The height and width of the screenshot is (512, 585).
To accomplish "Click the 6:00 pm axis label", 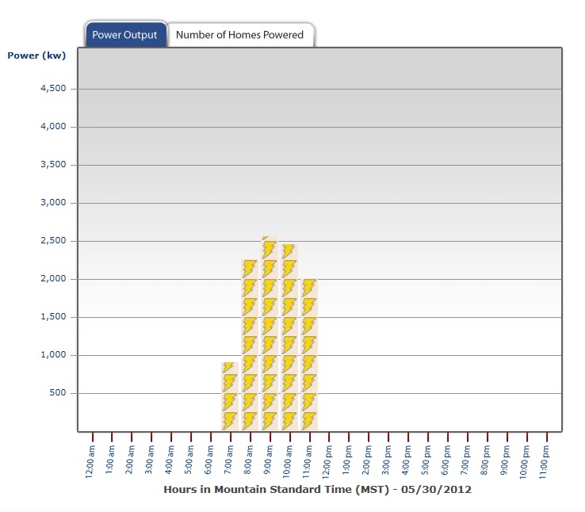I will 445,460.
